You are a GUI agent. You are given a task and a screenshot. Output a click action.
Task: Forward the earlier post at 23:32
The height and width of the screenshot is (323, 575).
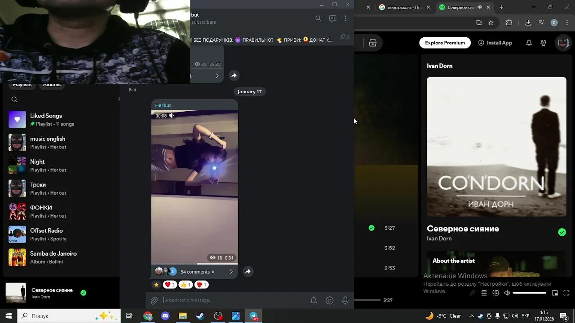[x=234, y=75]
